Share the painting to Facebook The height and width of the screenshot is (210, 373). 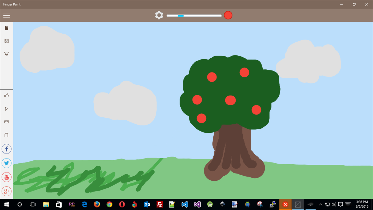(6, 149)
